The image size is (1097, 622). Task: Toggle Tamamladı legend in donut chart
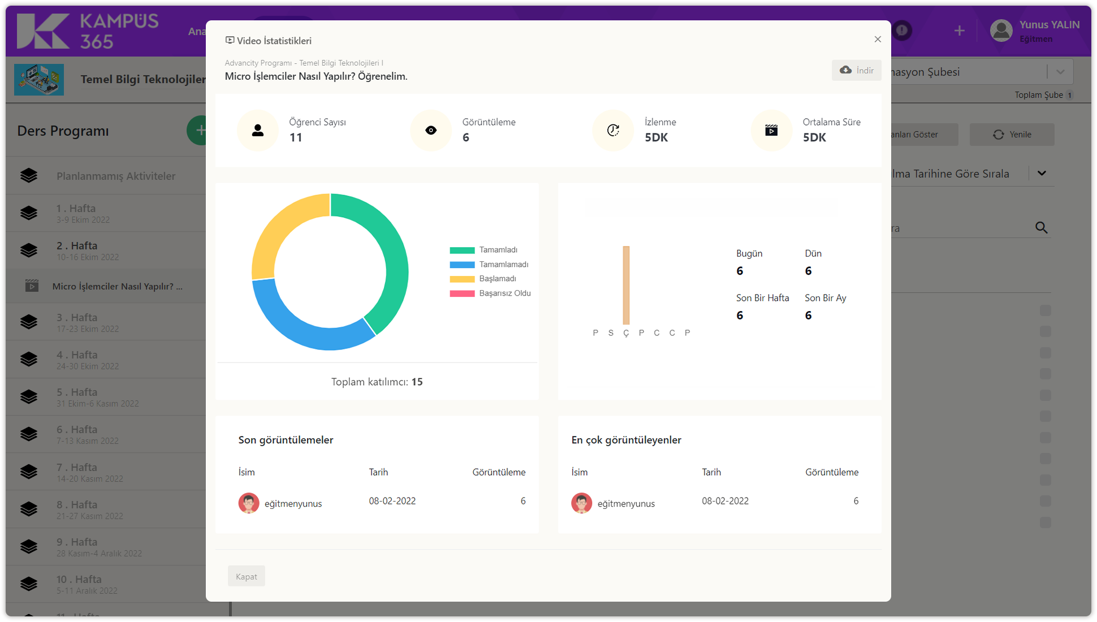[498, 250]
